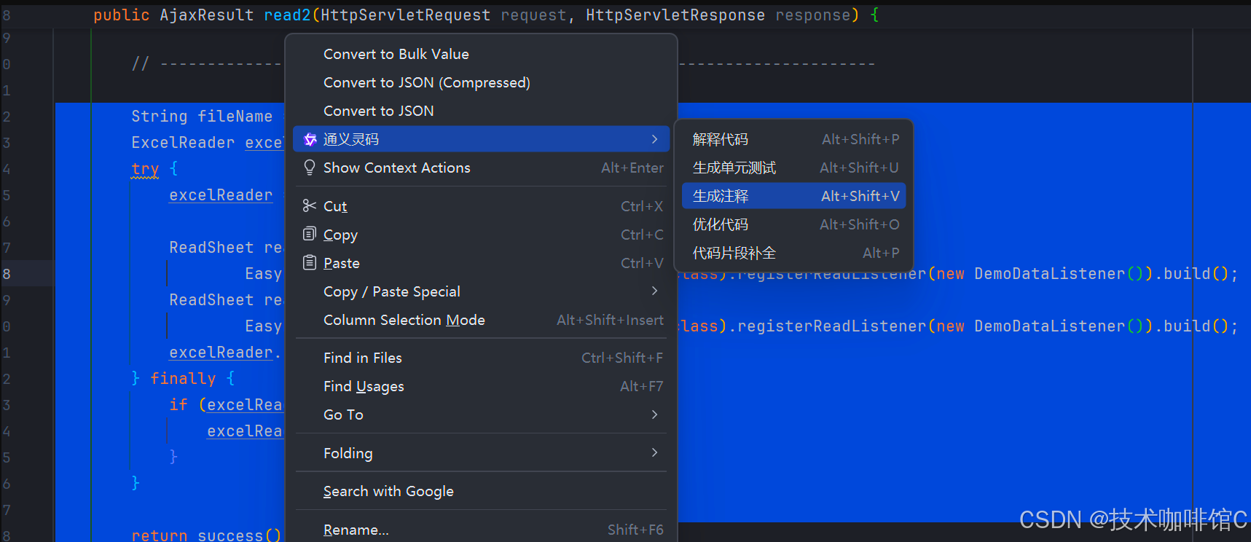Expand the 通义灵码 submenu arrow
Image resolution: width=1251 pixels, height=542 pixels.
[654, 139]
